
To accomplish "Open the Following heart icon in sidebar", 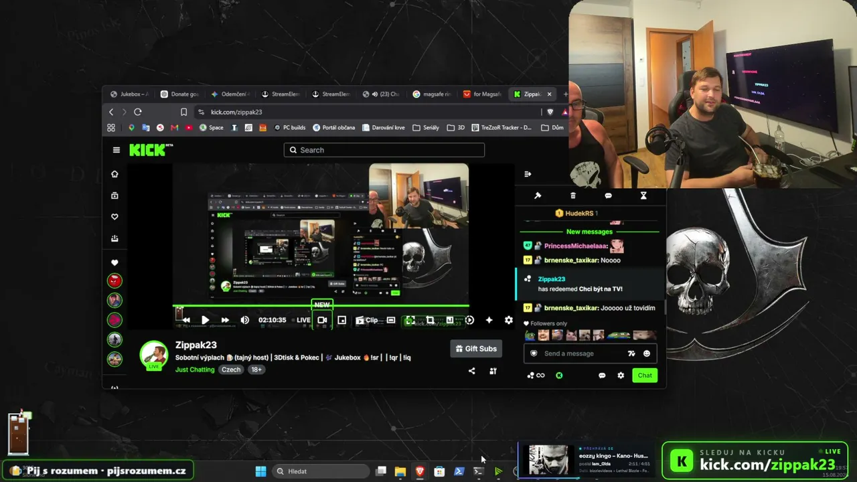I will pyautogui.click(x=114, y=217).
